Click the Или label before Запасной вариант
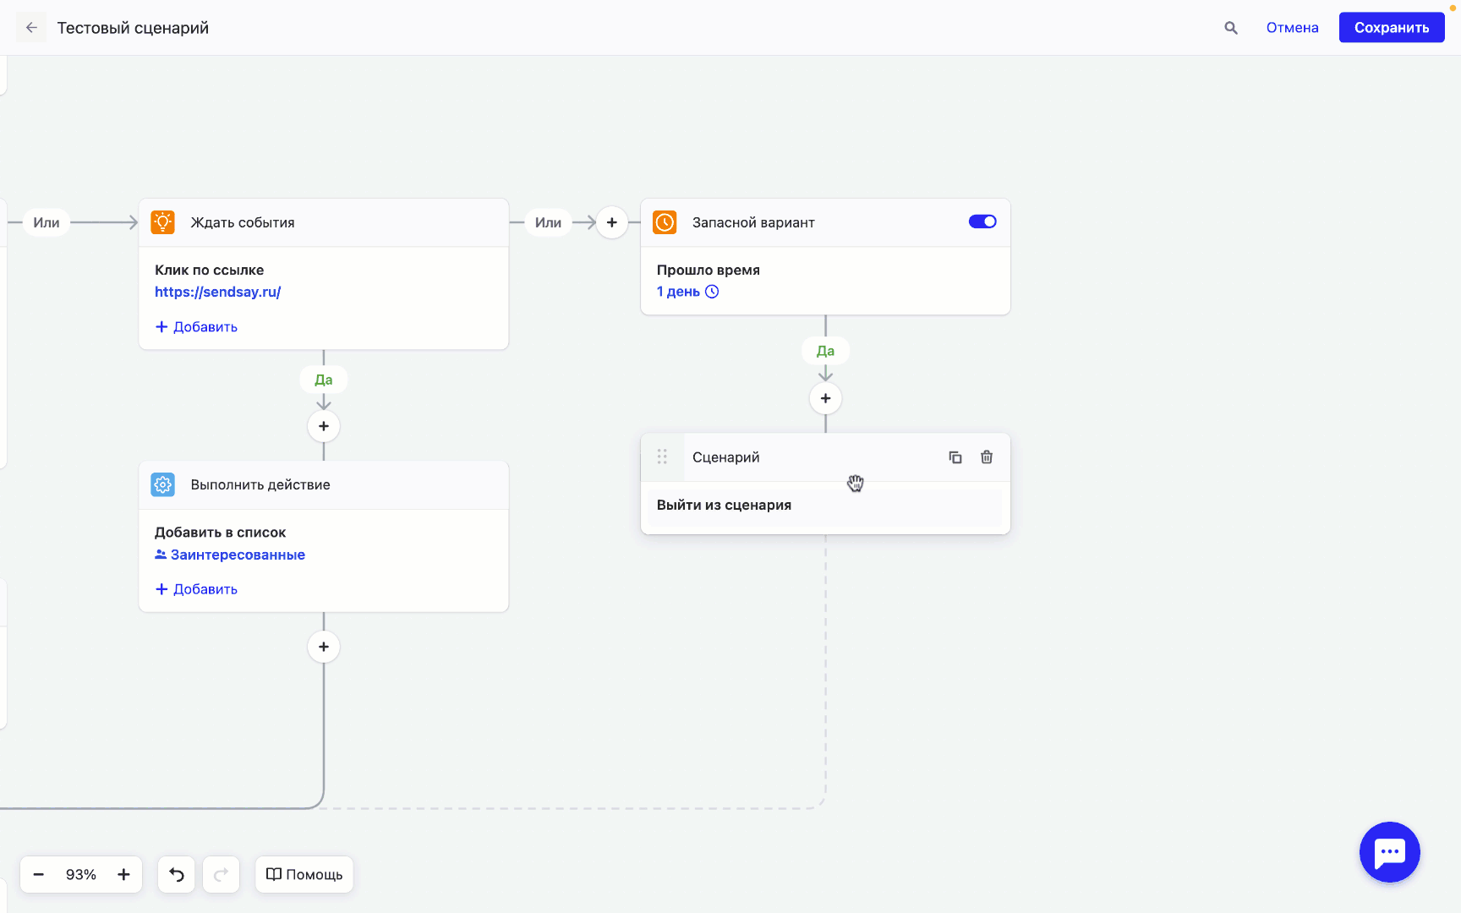Viewport: 1461px width, 913px height. click(548, 222)
